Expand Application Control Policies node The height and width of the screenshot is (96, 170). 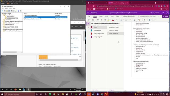(x=2, y=28)
